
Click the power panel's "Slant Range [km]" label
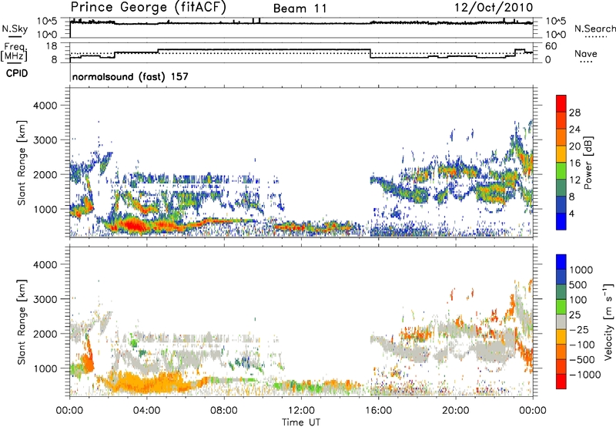point(22,163)
